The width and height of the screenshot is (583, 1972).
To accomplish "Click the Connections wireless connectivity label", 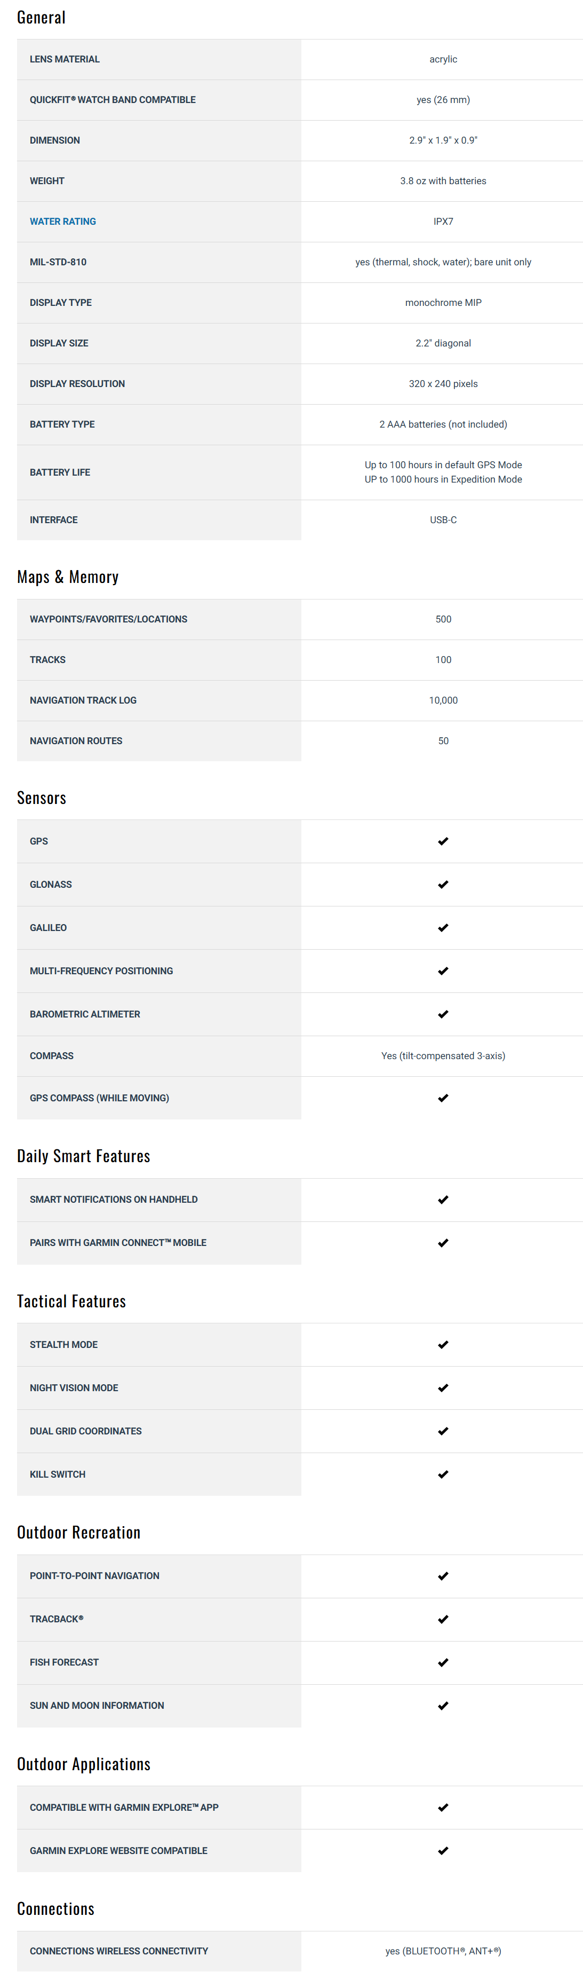I will [x=118, y=1951].
